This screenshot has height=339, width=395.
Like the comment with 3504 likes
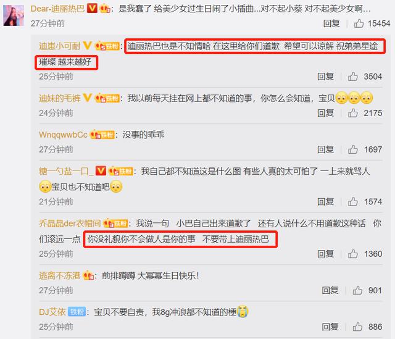(353, 77)
